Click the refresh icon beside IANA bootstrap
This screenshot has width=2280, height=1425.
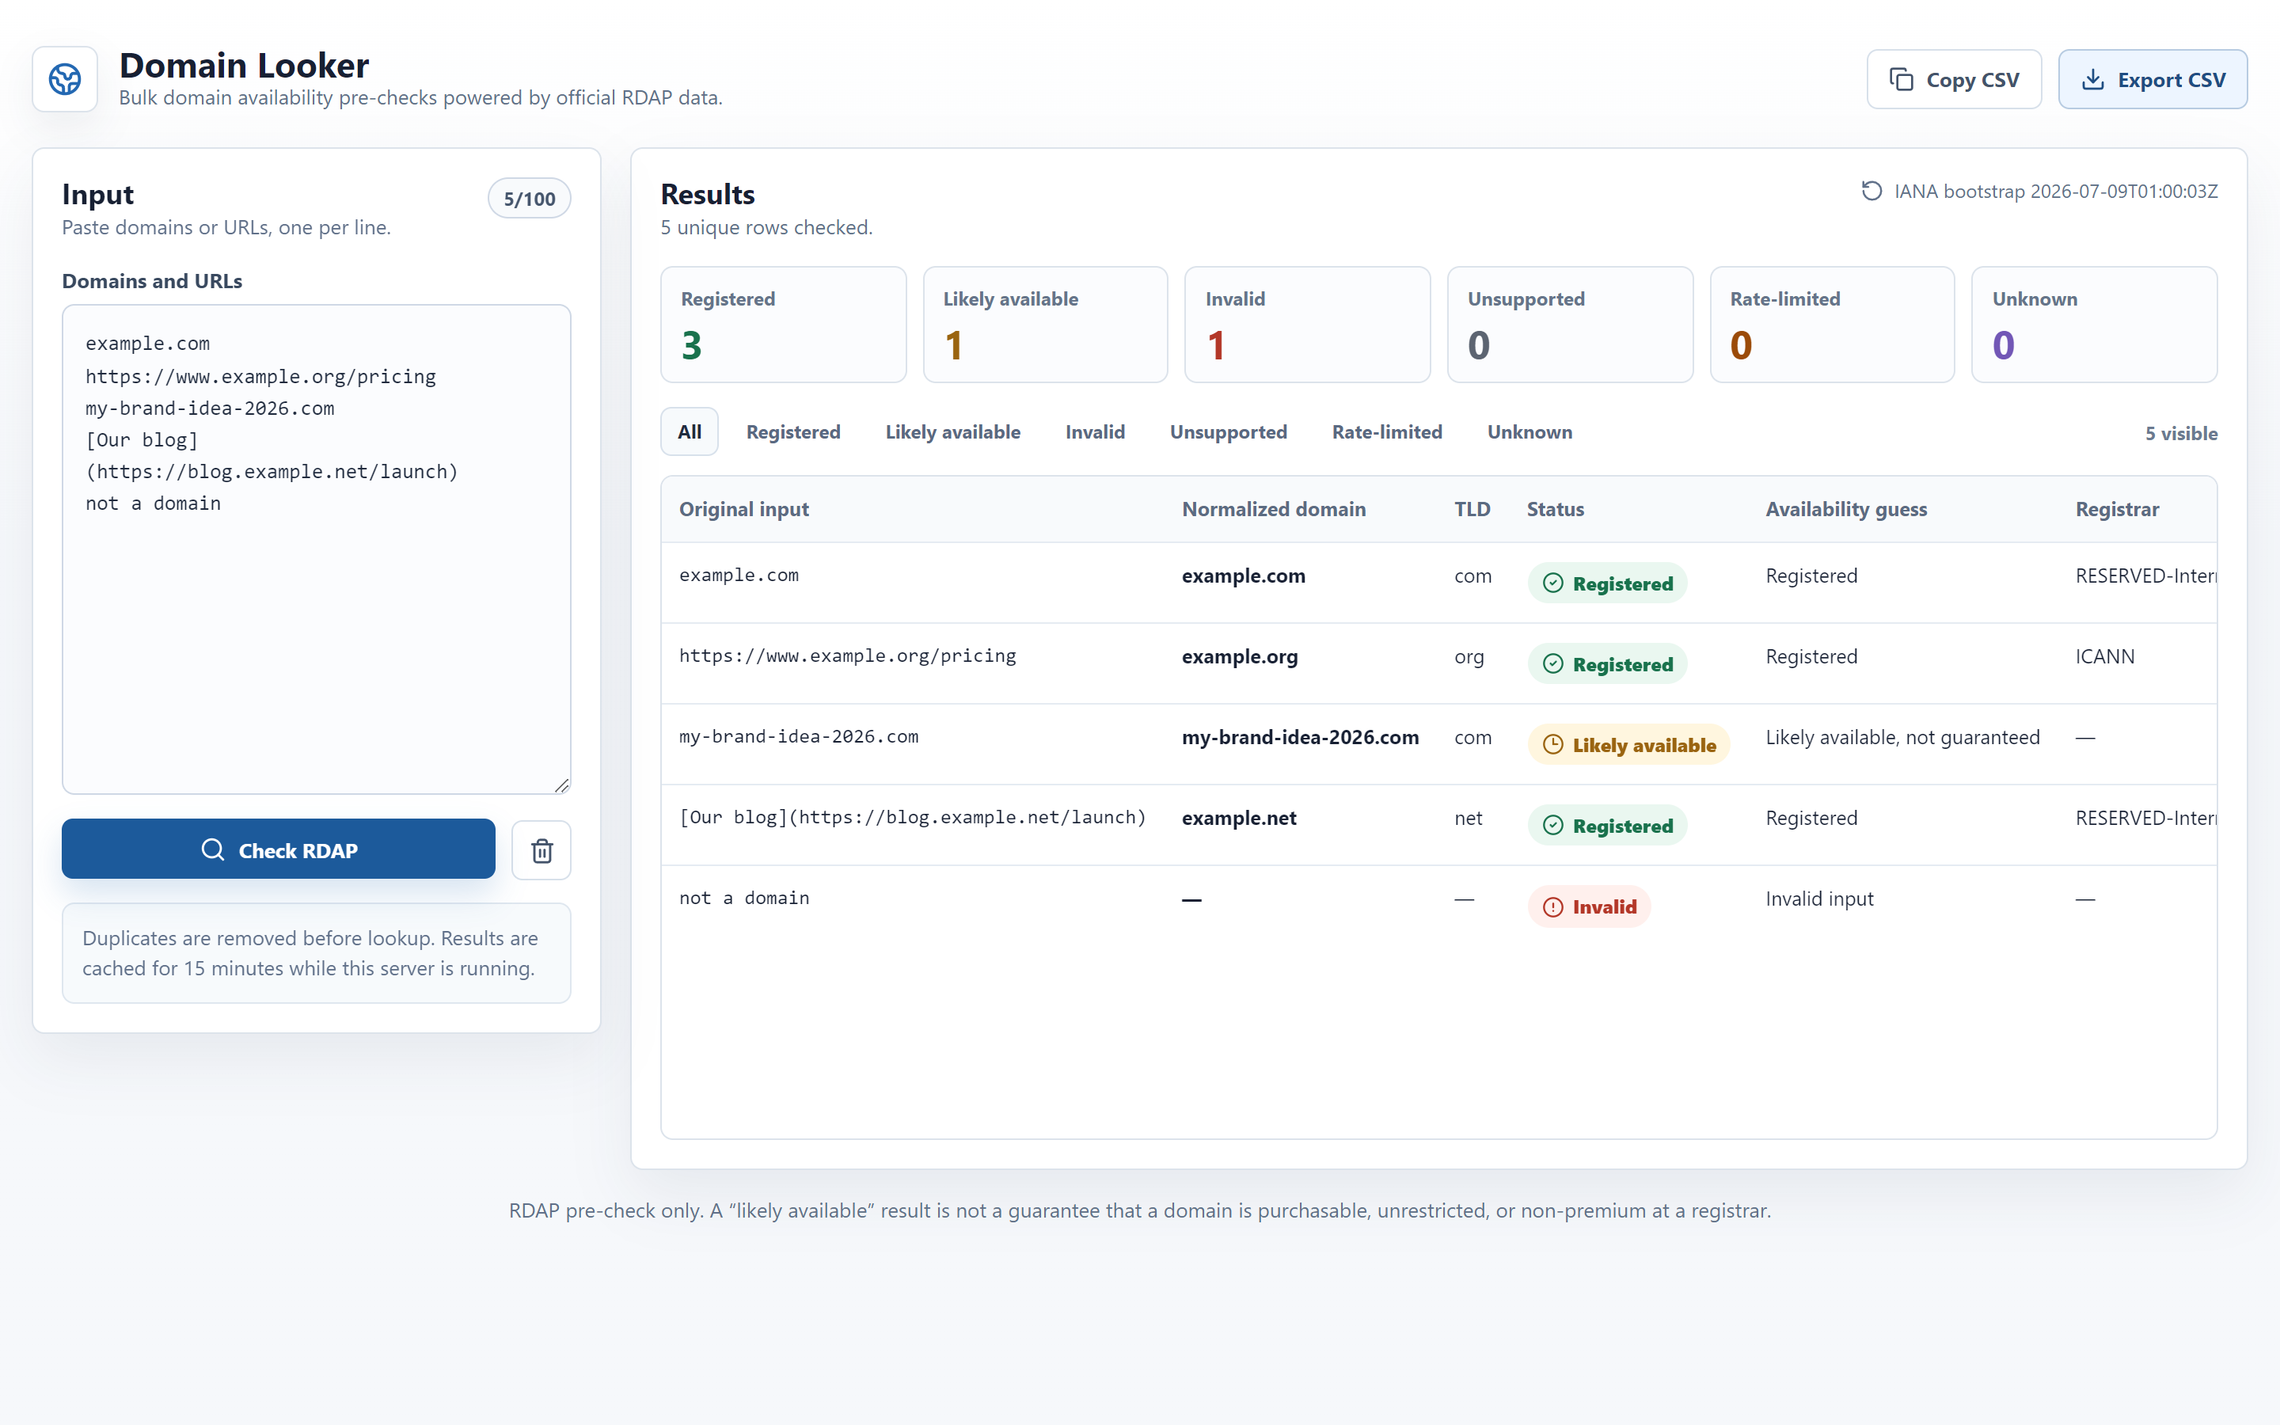click(x=1871, y=192)
